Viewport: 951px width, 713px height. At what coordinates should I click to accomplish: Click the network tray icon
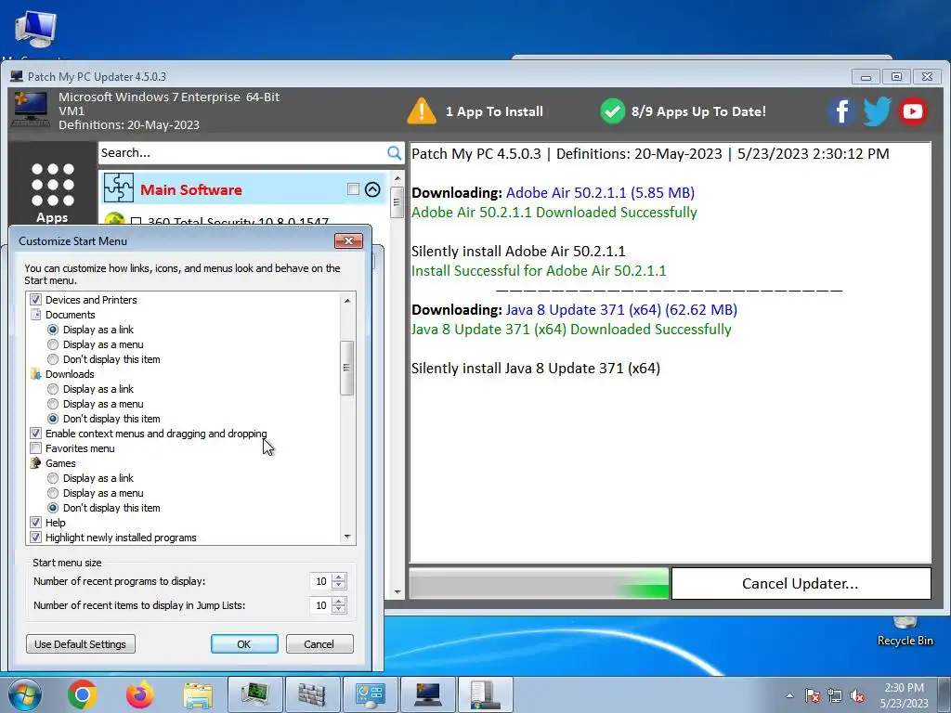point(835,695)
